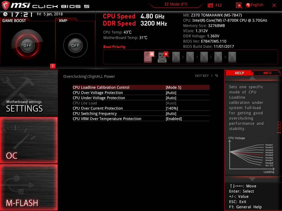This screenshot has height=211, width=282.
Task: Click the Overclocking\DigitALL Power breadcrumb
Action: pos(89,76)
